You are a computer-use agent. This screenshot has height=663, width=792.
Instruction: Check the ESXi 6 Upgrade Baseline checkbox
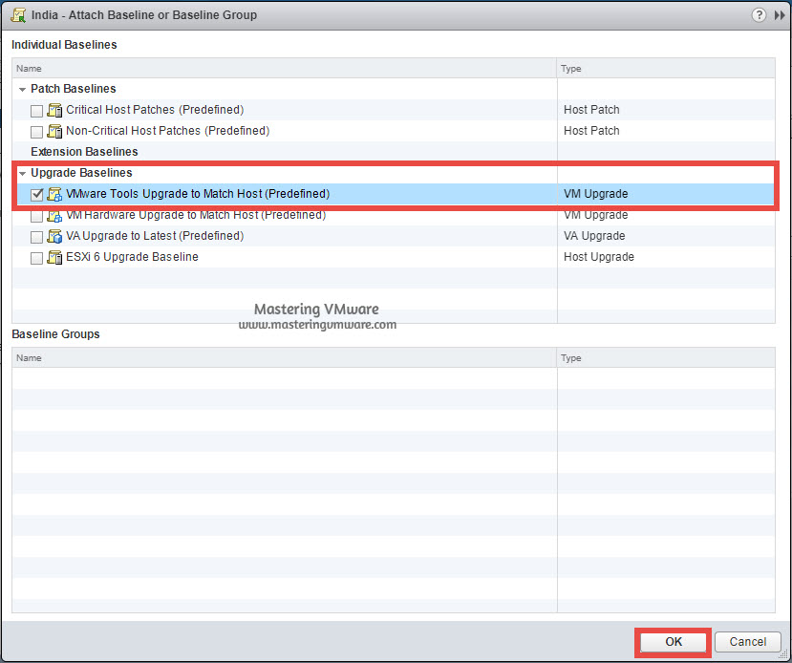(35, 257)
